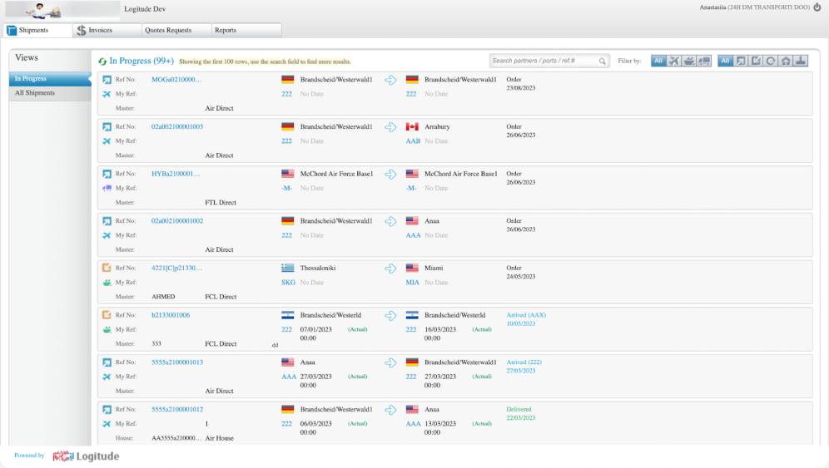Screen dimensions: 829x468
Task: Click truck icon on HYBa2100001… row
Action: pyautogui.click(x=107, y=188)
